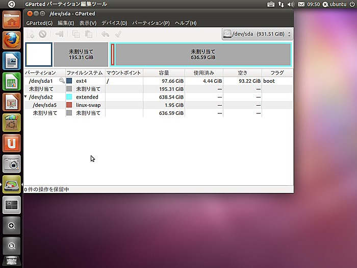Select the /dev/sda2 partition row
Screen dimensions: 357x268
coord(159,97)
